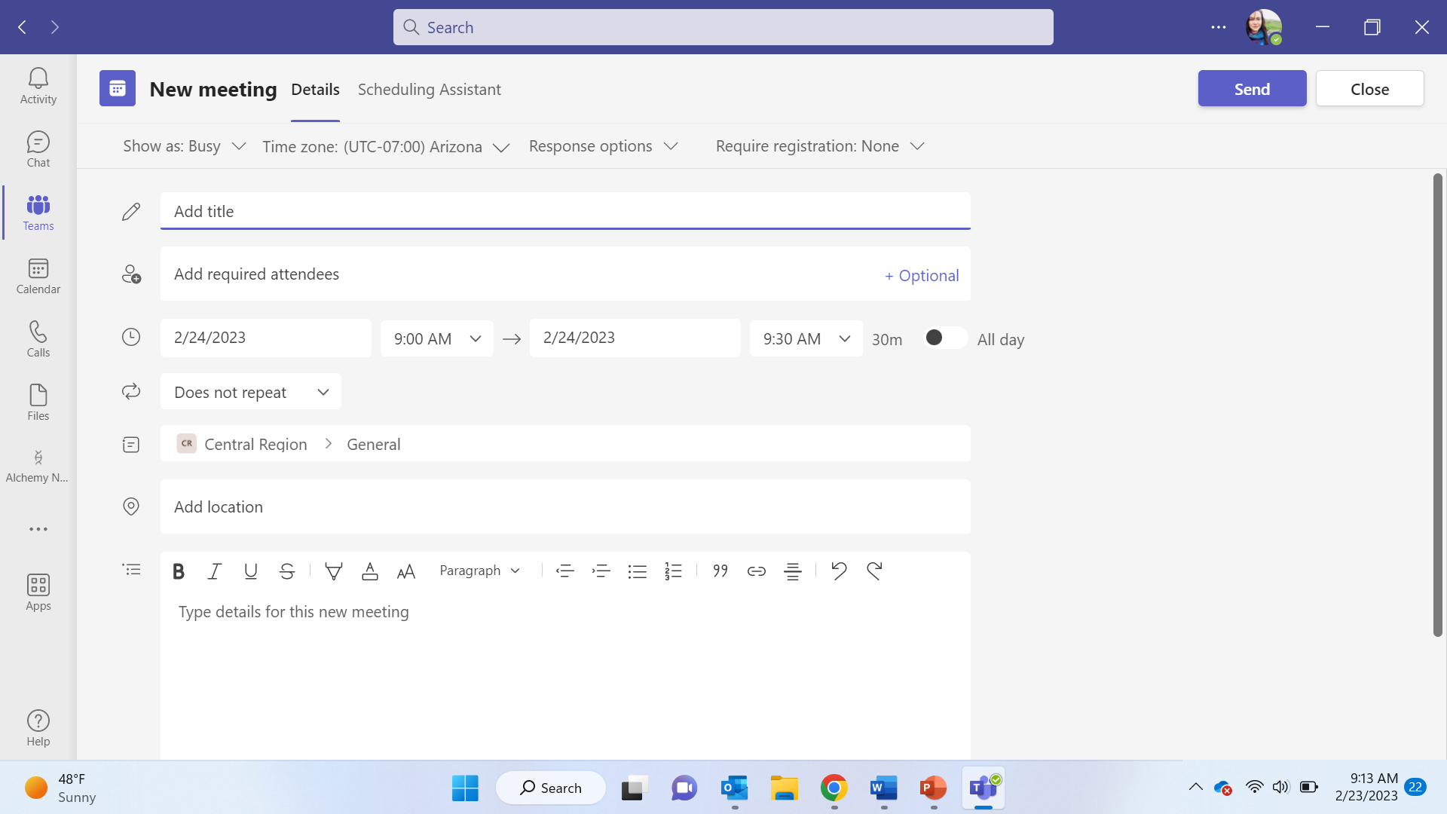The width and height of the screenshot is (1447, 814).
Task: Click the Send button
Action: pyautogui.click(x=1252, y=89)
